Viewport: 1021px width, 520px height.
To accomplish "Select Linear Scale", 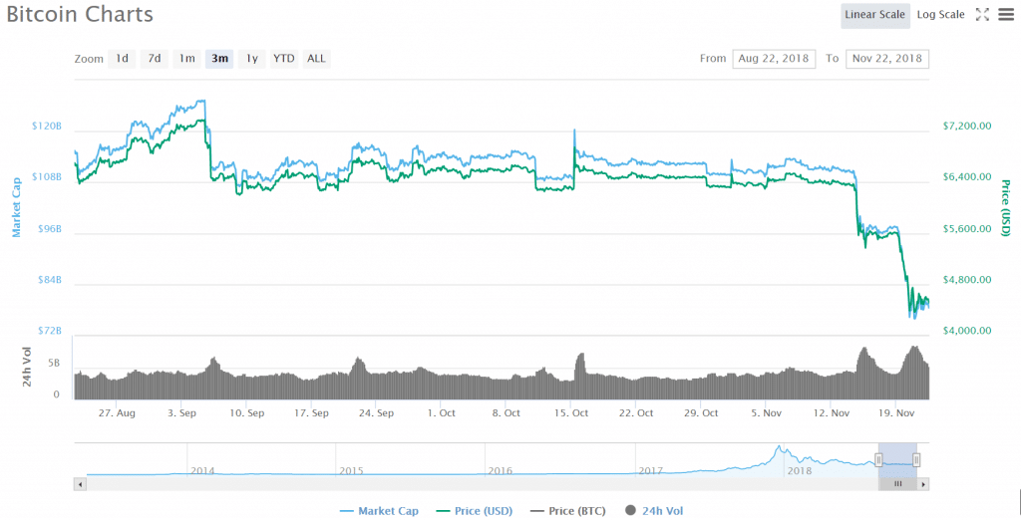I will point(874,14).
